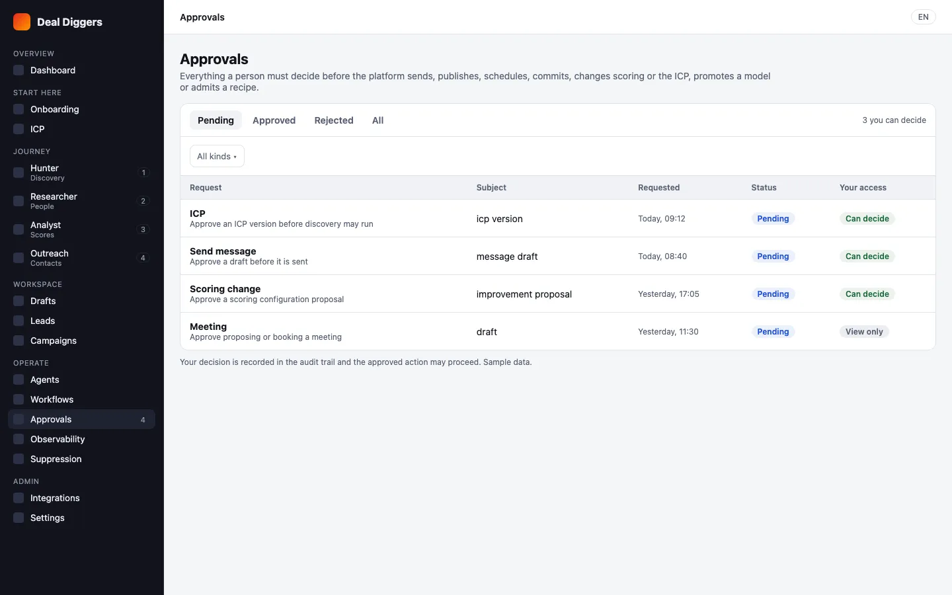Click the 'improvement proposal' subject cell

[524, 294]
